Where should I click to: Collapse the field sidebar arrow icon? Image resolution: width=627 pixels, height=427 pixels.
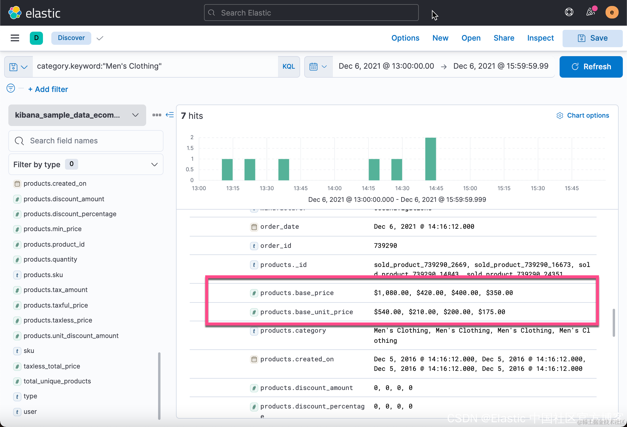(170, 115)
